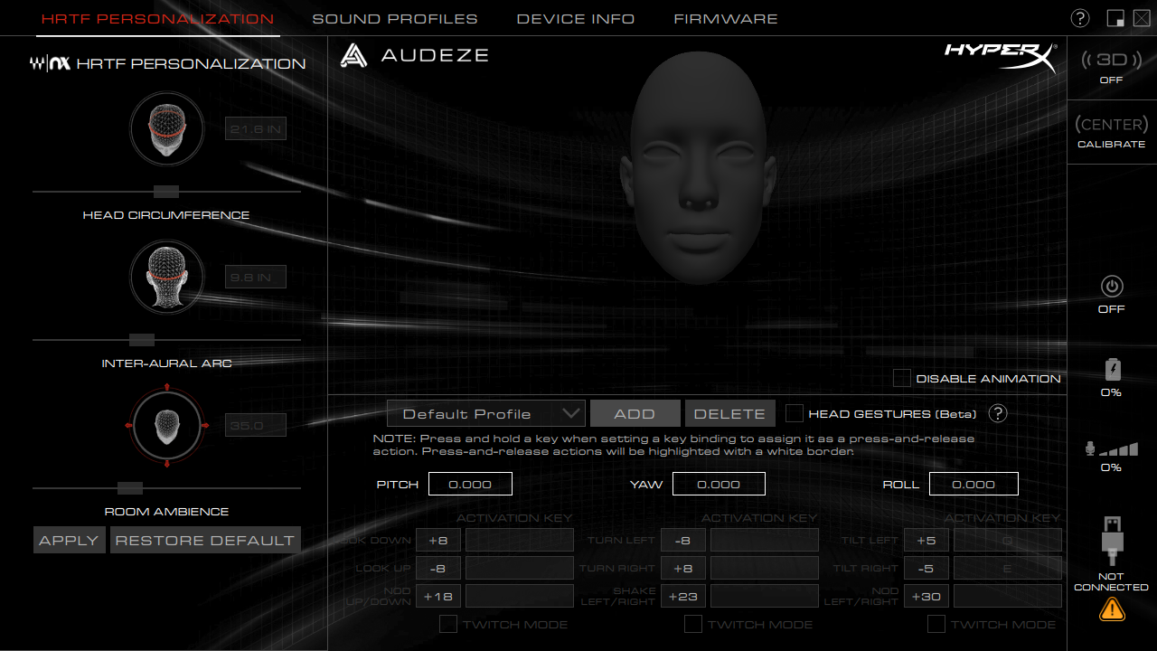Enable Disable Animation checkbox

point(901,378)
